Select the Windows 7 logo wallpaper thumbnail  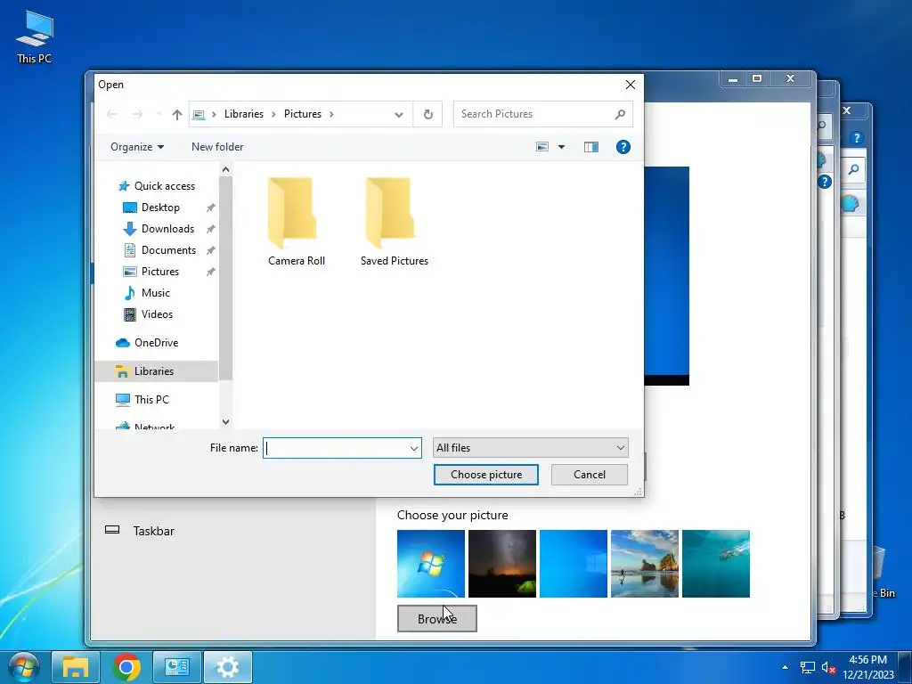pyautogui.click(x=431, y=564)
